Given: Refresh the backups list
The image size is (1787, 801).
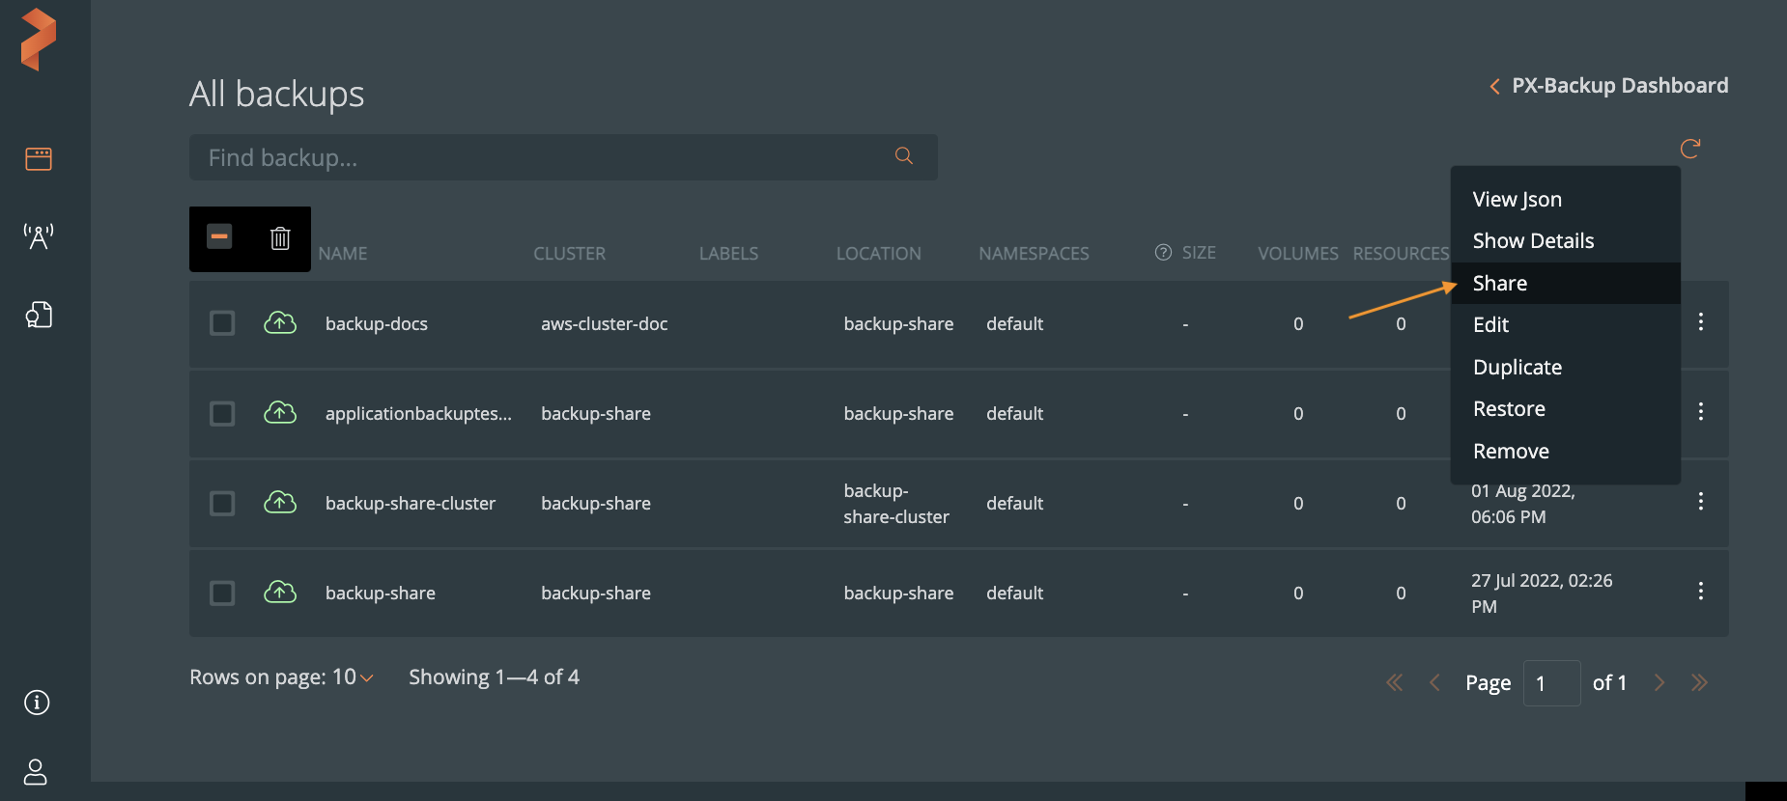Looking at the screenshot, I should [x=1689, y=149].
